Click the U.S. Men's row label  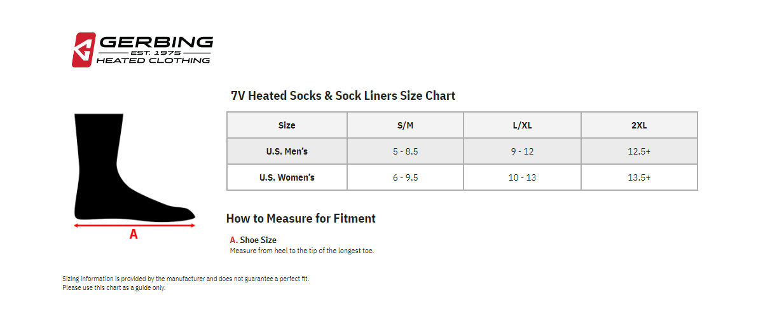287,151
